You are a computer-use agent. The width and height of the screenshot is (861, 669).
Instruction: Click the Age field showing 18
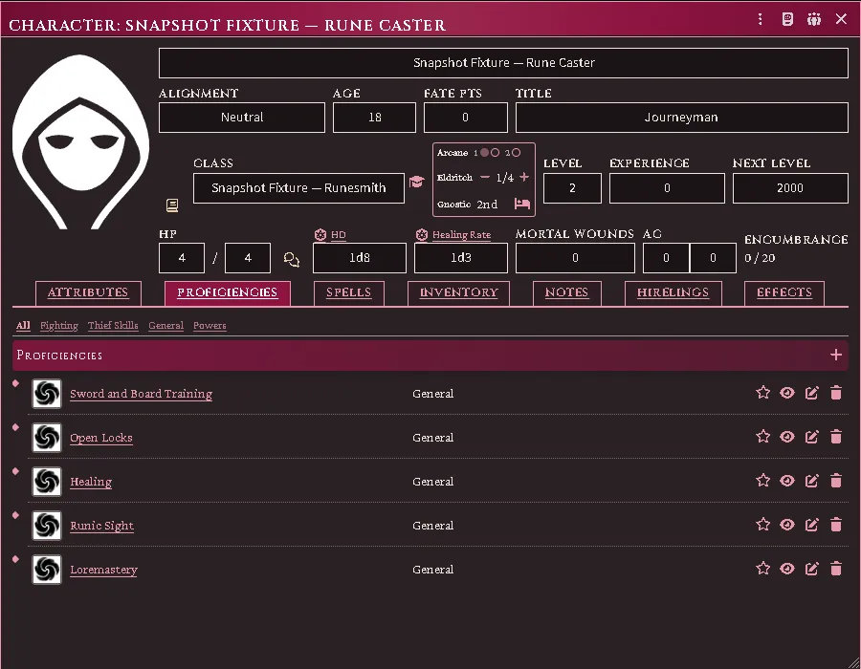[x=374, y=118]
